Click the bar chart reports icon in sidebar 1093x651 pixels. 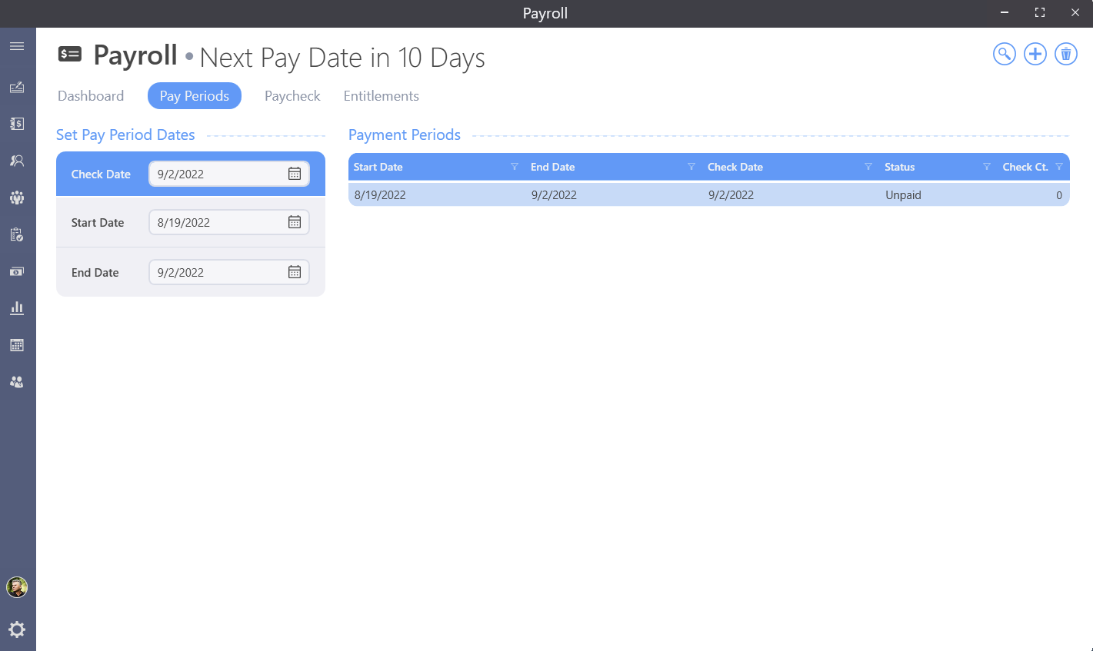click(17, 307)
